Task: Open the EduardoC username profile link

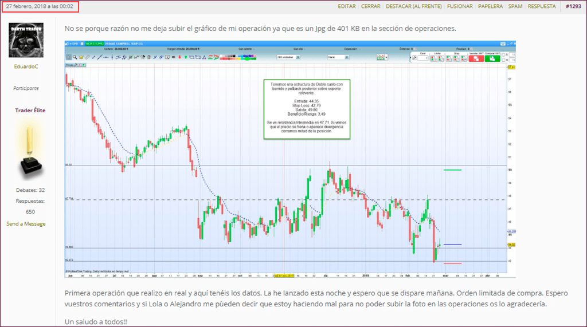Action: tap(26, 67)
